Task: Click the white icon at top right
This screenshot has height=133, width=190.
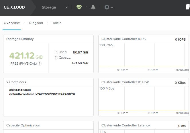Action: coord(188,7)
